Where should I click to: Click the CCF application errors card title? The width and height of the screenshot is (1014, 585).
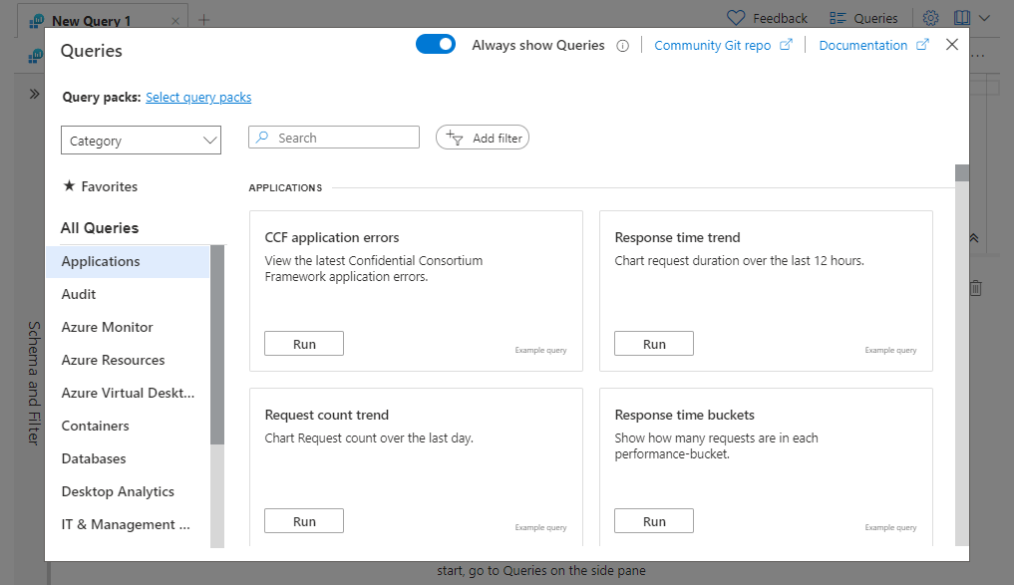pyautogui.click(x=332, y=237)
